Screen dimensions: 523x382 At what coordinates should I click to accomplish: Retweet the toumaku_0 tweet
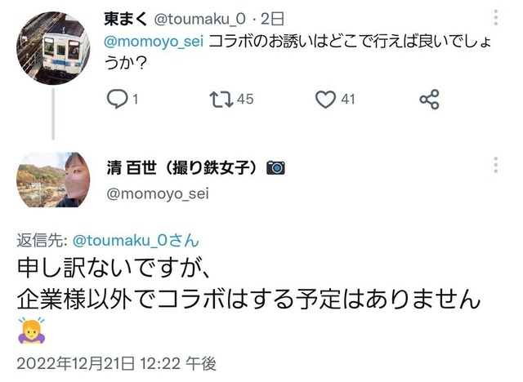221,100
